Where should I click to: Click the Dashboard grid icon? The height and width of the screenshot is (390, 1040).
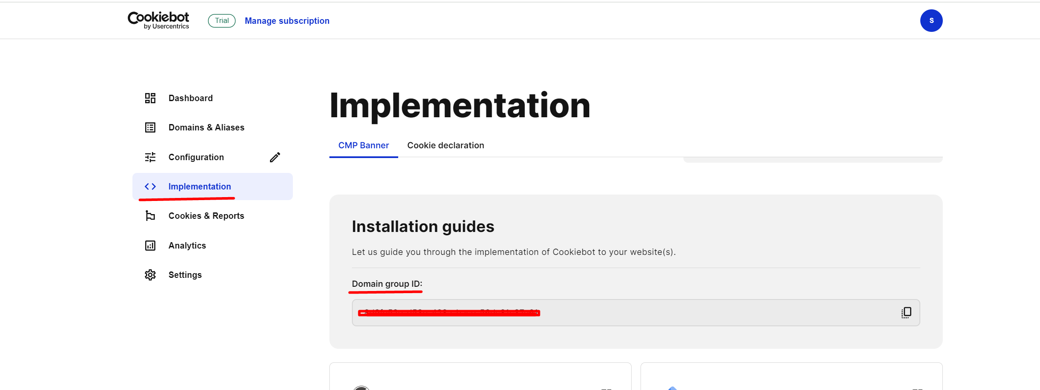pyautogui.click(x=150, y=98)
